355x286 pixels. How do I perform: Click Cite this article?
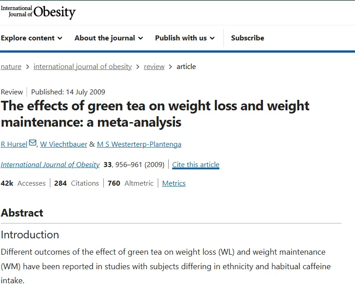tap(196, 165)
